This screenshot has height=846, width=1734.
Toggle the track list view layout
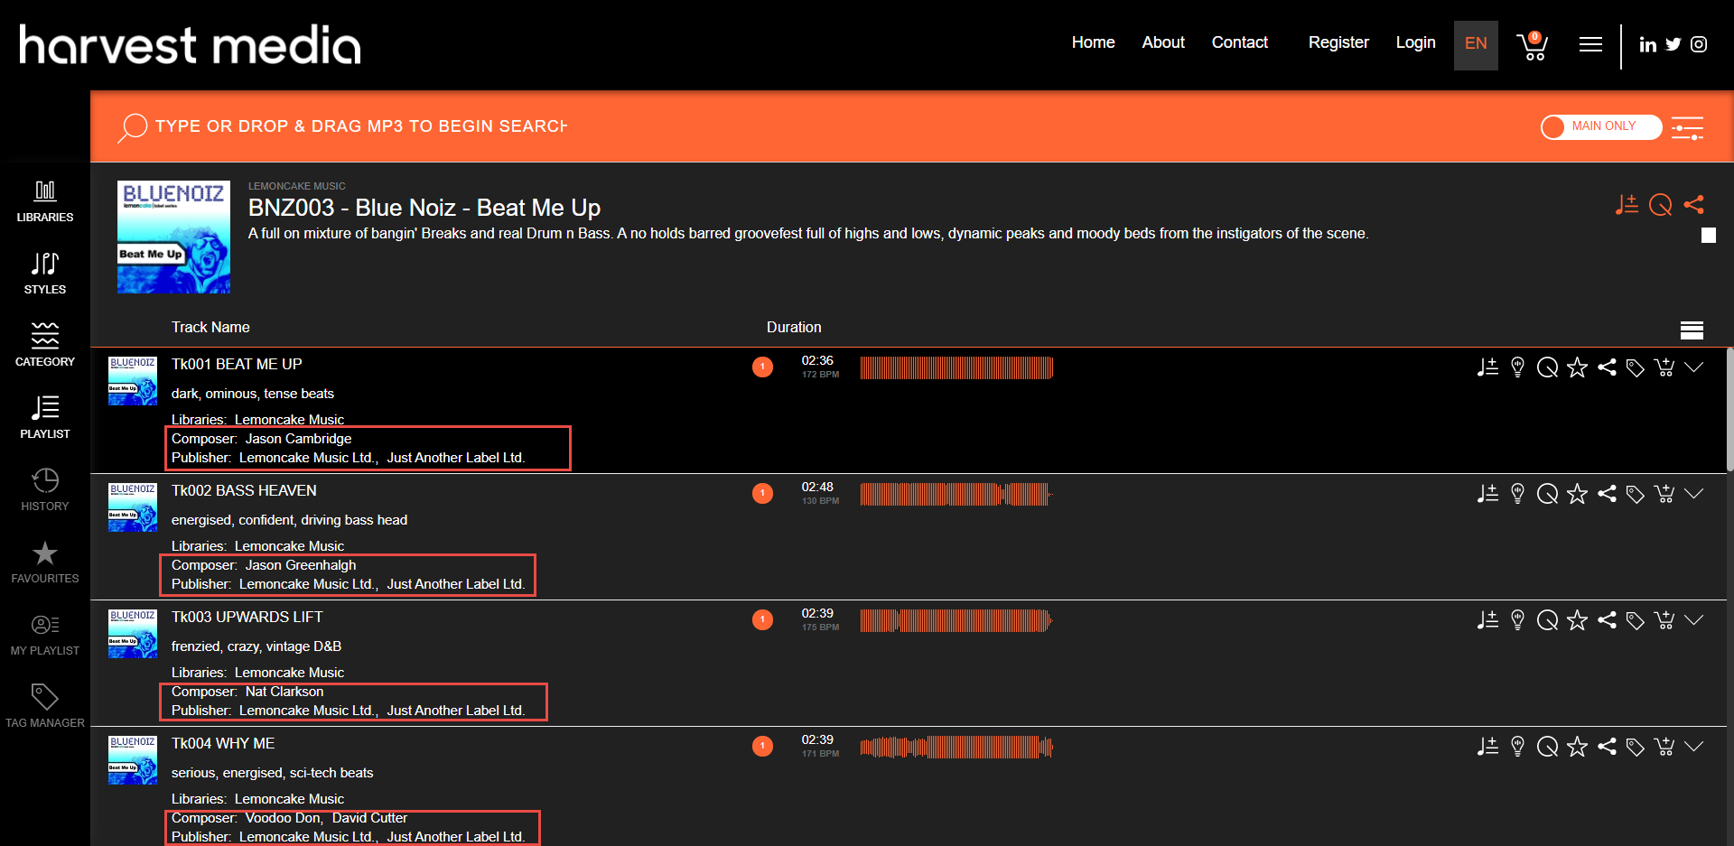pyautogui.click(x=1692, y=330)
